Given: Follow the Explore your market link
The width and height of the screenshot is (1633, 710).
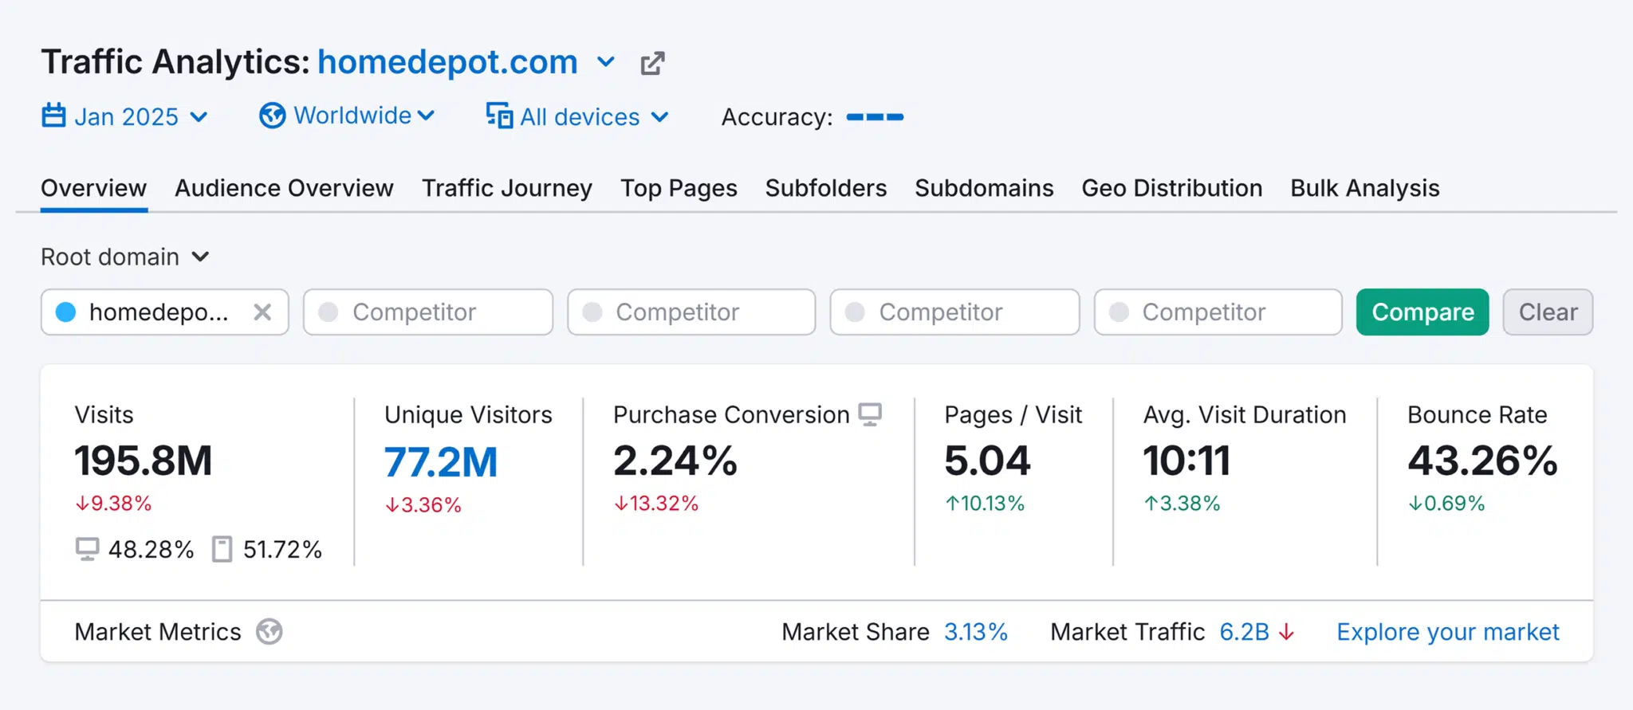Looking at the screenshot, I should [1448, 632].
